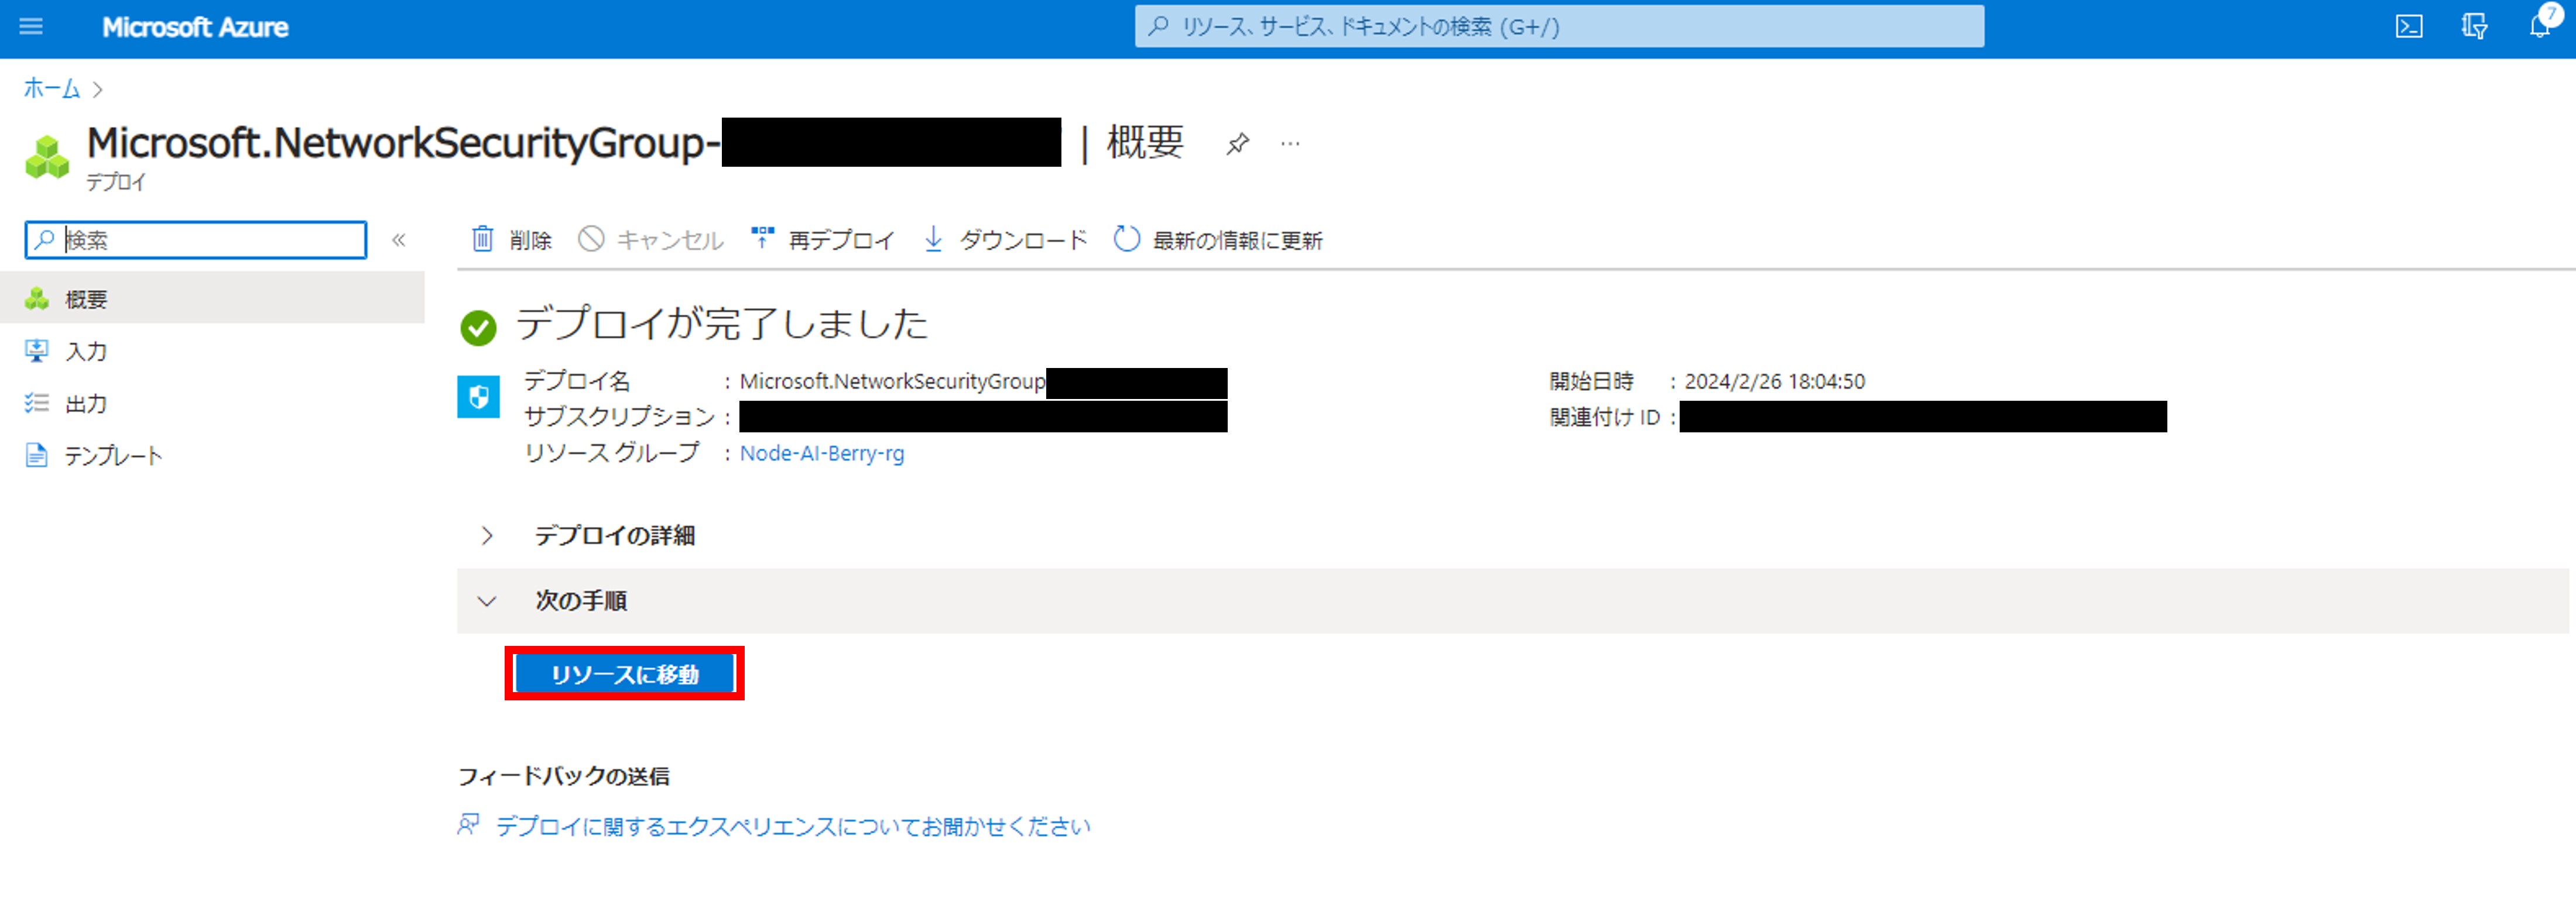Click the 削除 trash toolbar button
Image resolution: width=2576 pixels, height=908 pixels.
[x=511, y=240]
